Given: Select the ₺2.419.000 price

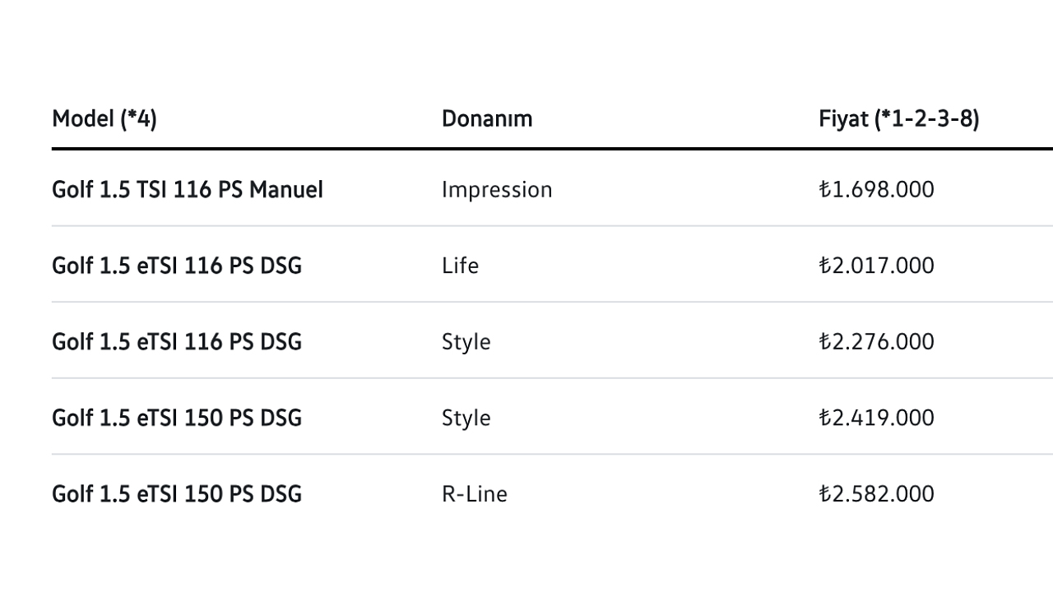Looking at the screenshot, I should tap(876, 419).
